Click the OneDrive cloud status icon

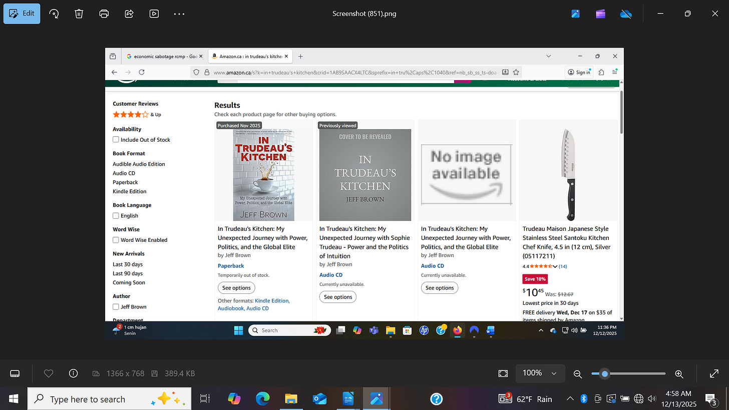pyautogui.click(x=626, y=14)
